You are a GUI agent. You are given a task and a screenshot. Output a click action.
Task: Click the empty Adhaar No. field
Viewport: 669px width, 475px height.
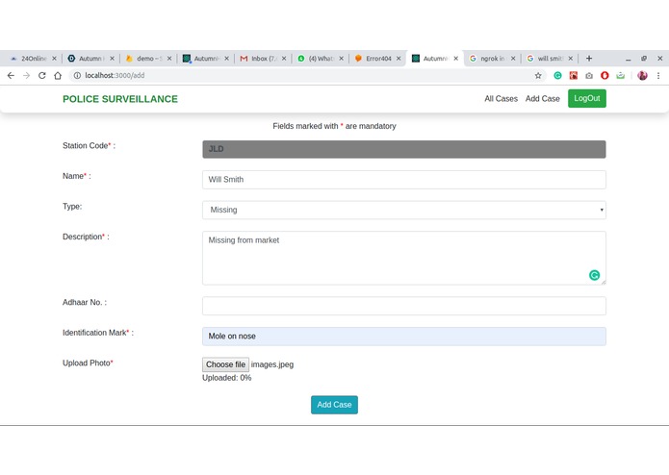[404, 306]
